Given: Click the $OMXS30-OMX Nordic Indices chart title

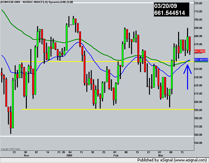Looking at the screenshot, I should point(37,2).
